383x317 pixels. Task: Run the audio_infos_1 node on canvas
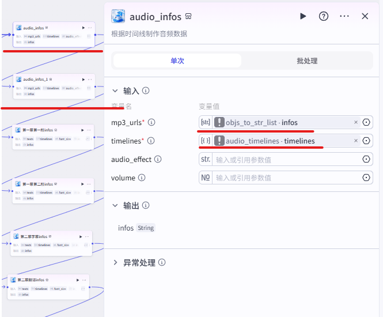[x=84, y=80]
